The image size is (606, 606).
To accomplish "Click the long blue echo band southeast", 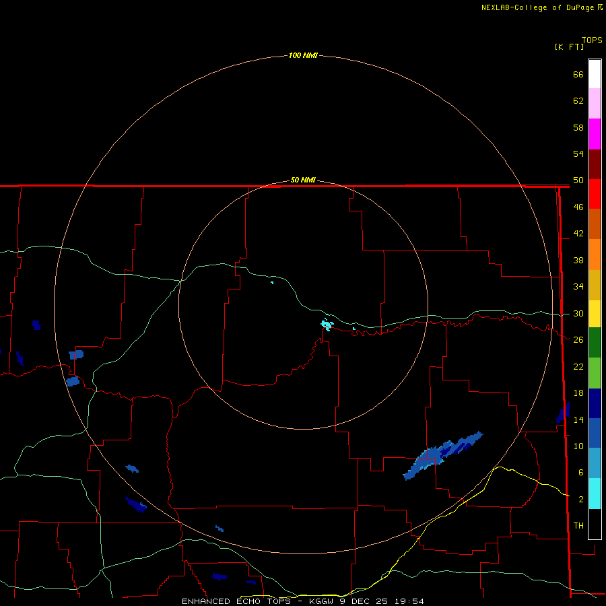I will click(443, 456).
